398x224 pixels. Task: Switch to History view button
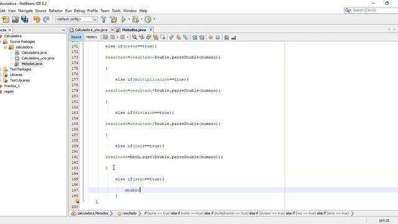point(91,37)
